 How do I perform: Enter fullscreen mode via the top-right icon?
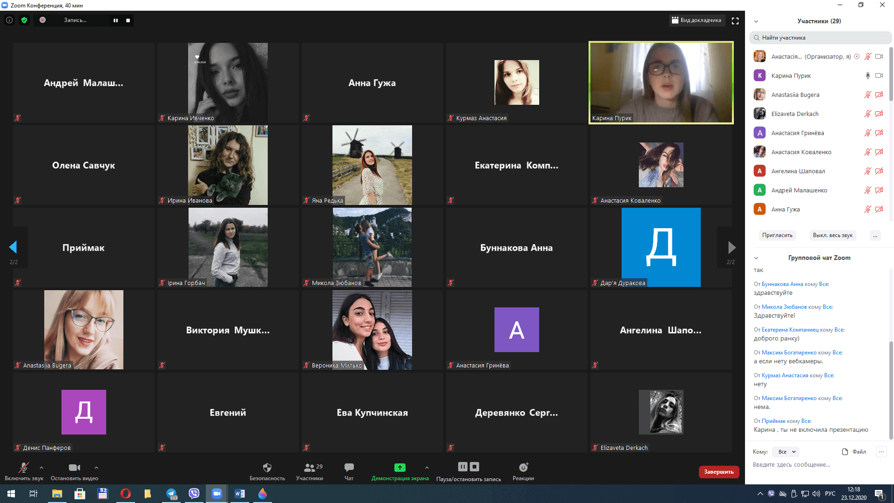pyautogui.click(x=735, y=20)
